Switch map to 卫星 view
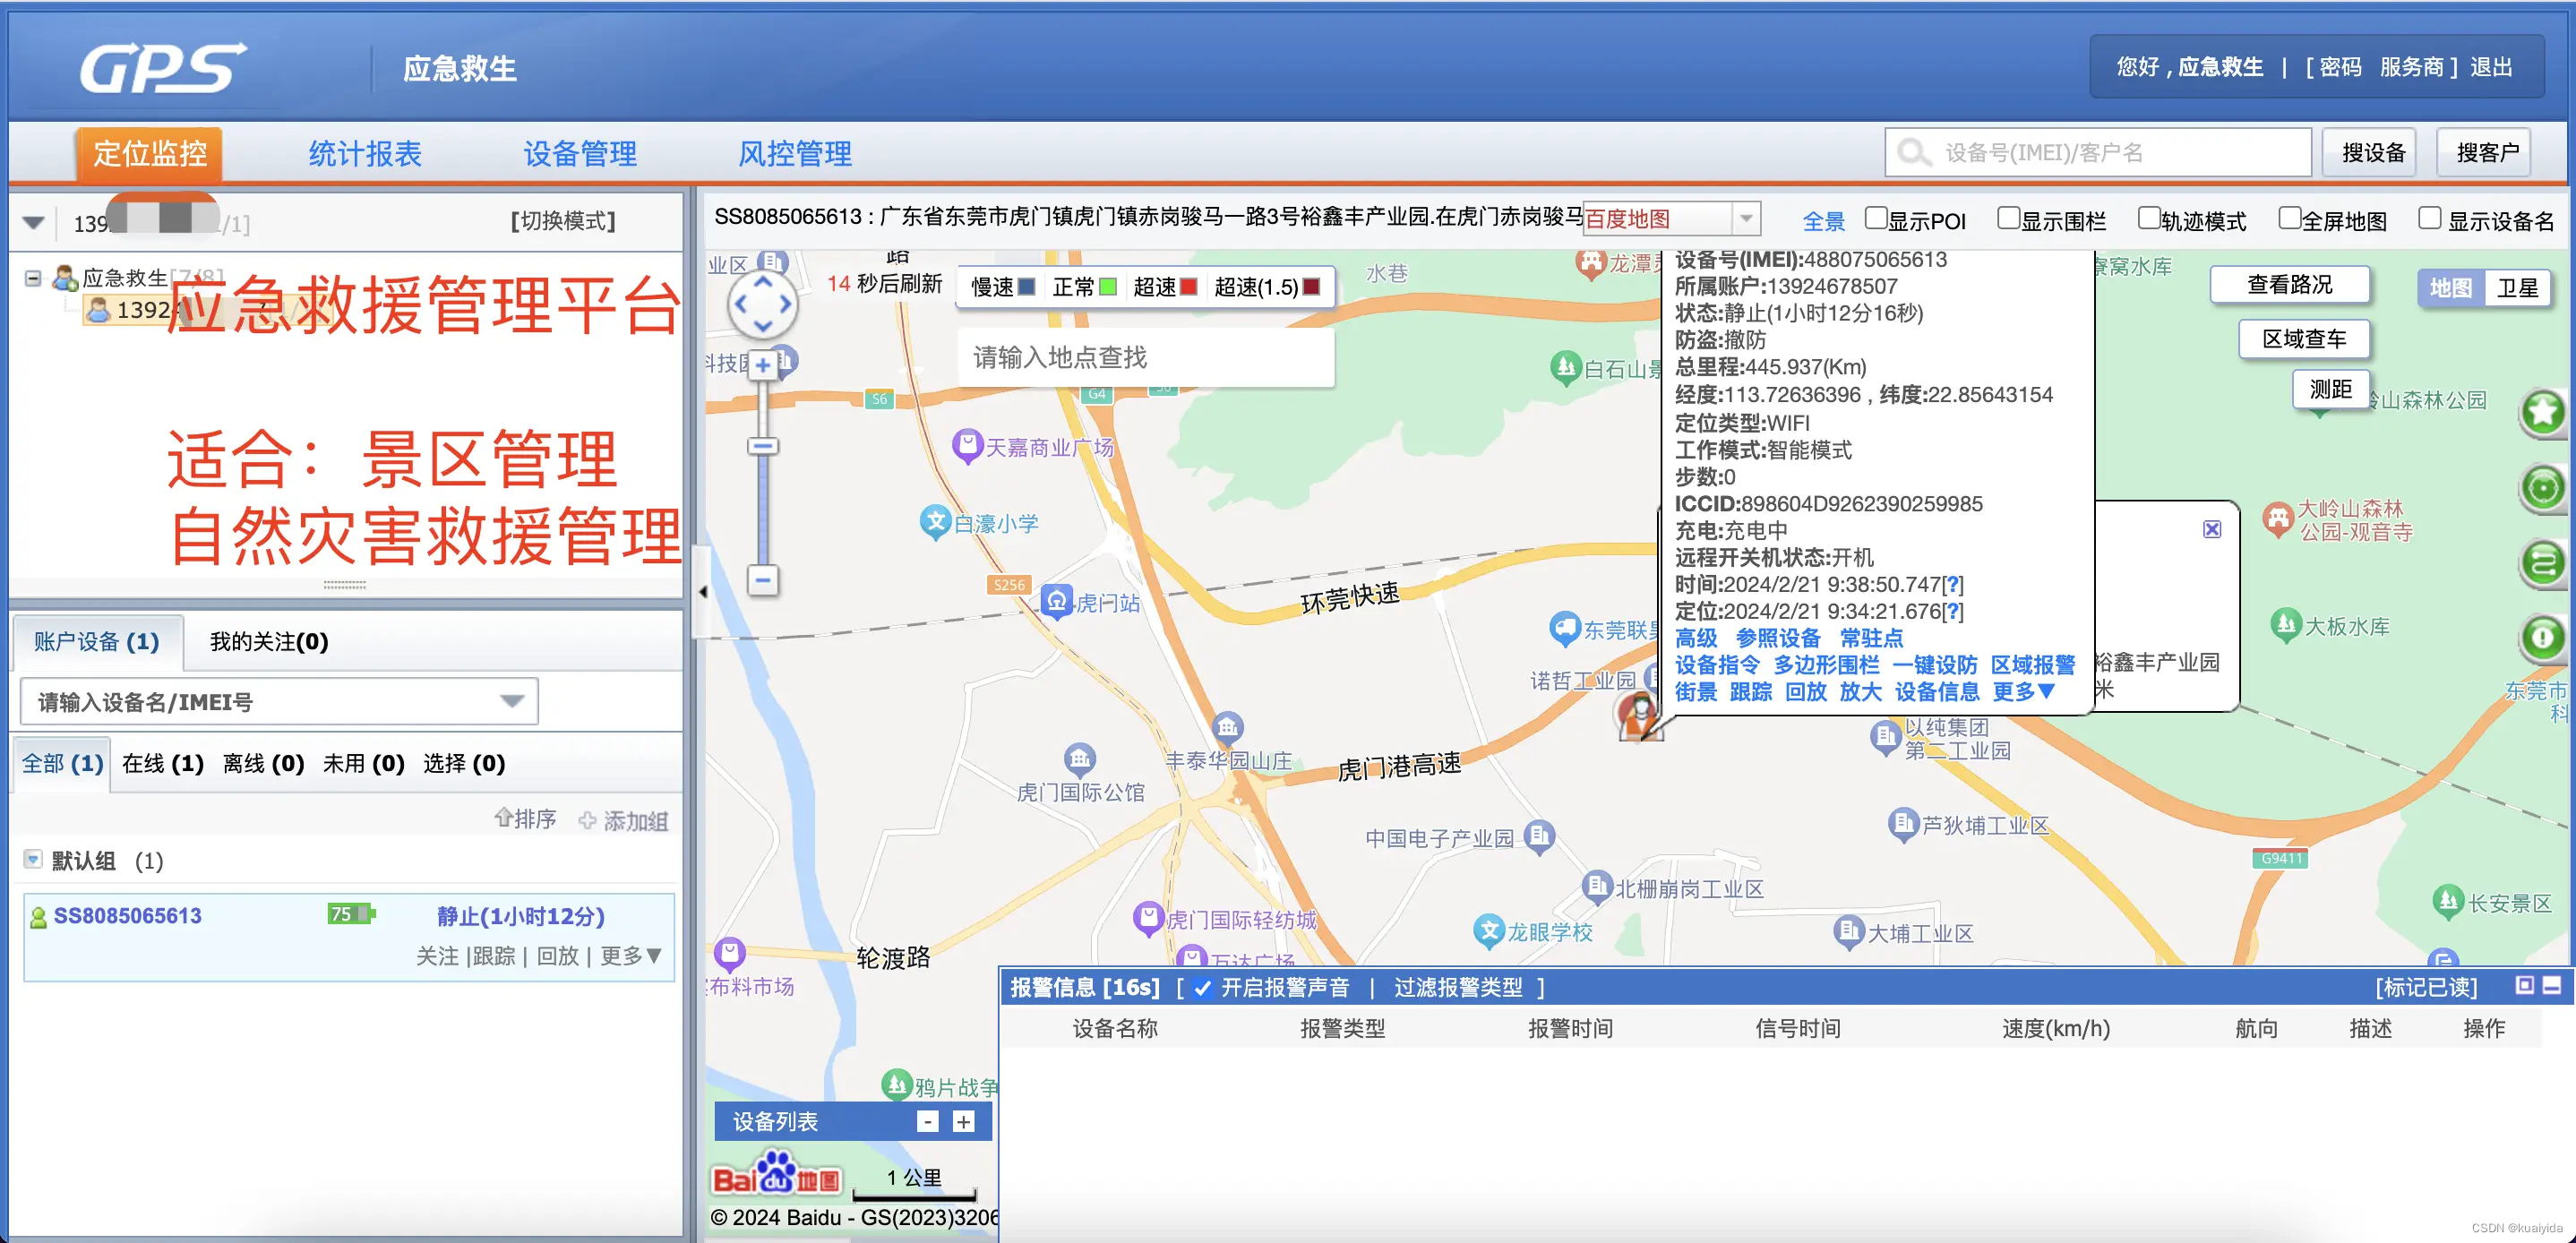Screen dimensions: 2576x1243 point(2518,288)
